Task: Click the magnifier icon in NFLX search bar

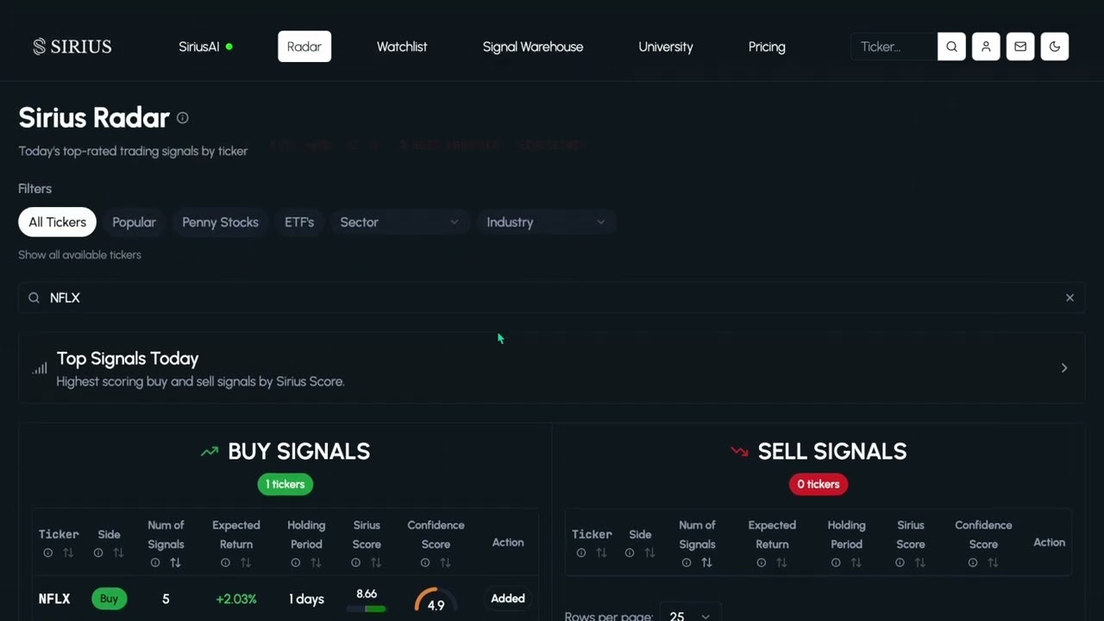Action: pos(34,298)
